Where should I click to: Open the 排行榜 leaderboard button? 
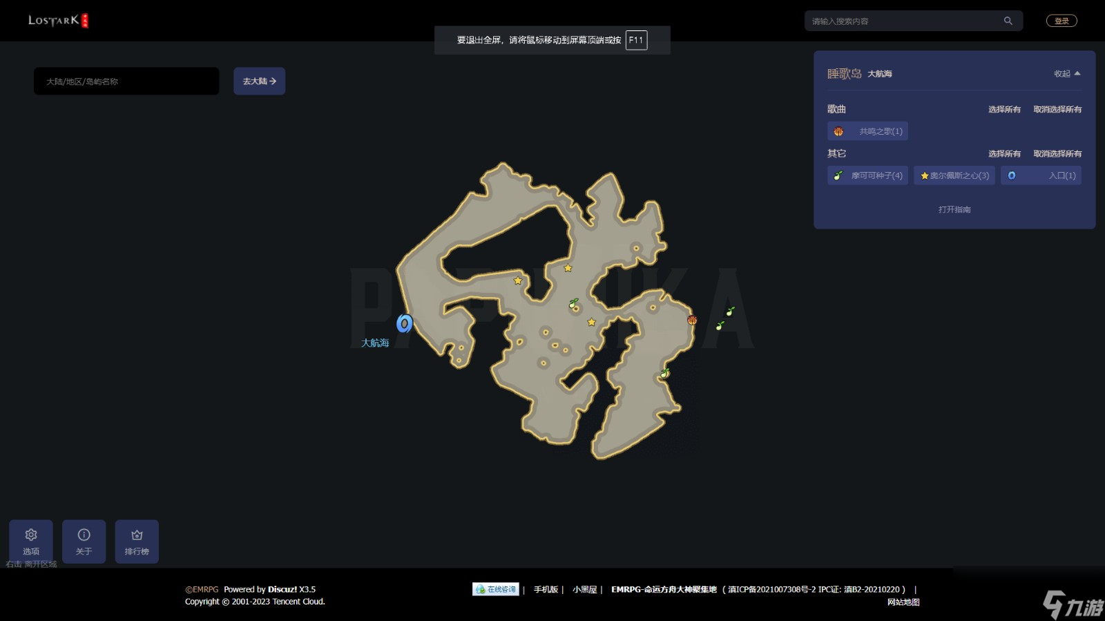pos(137,542)
